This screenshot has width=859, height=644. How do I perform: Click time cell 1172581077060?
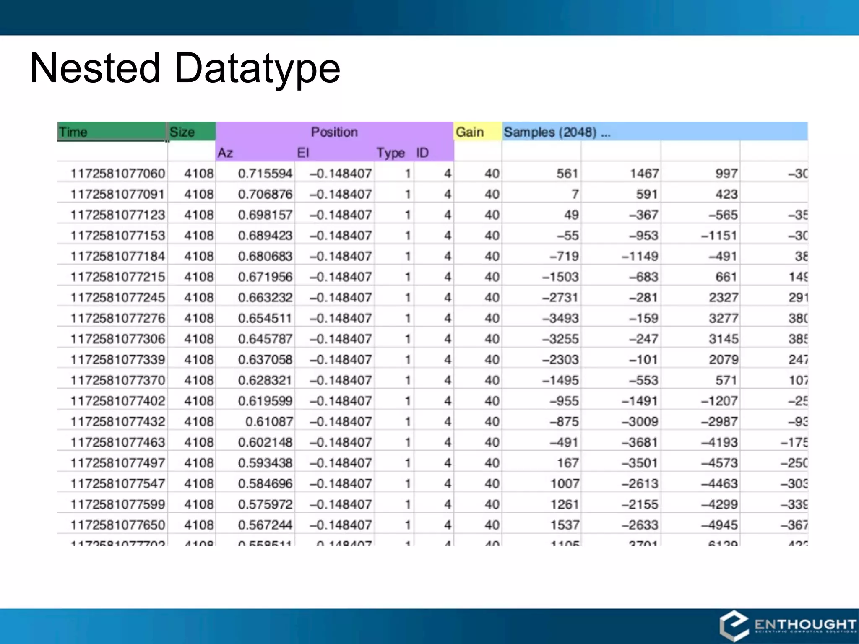(x=118, y=173)
